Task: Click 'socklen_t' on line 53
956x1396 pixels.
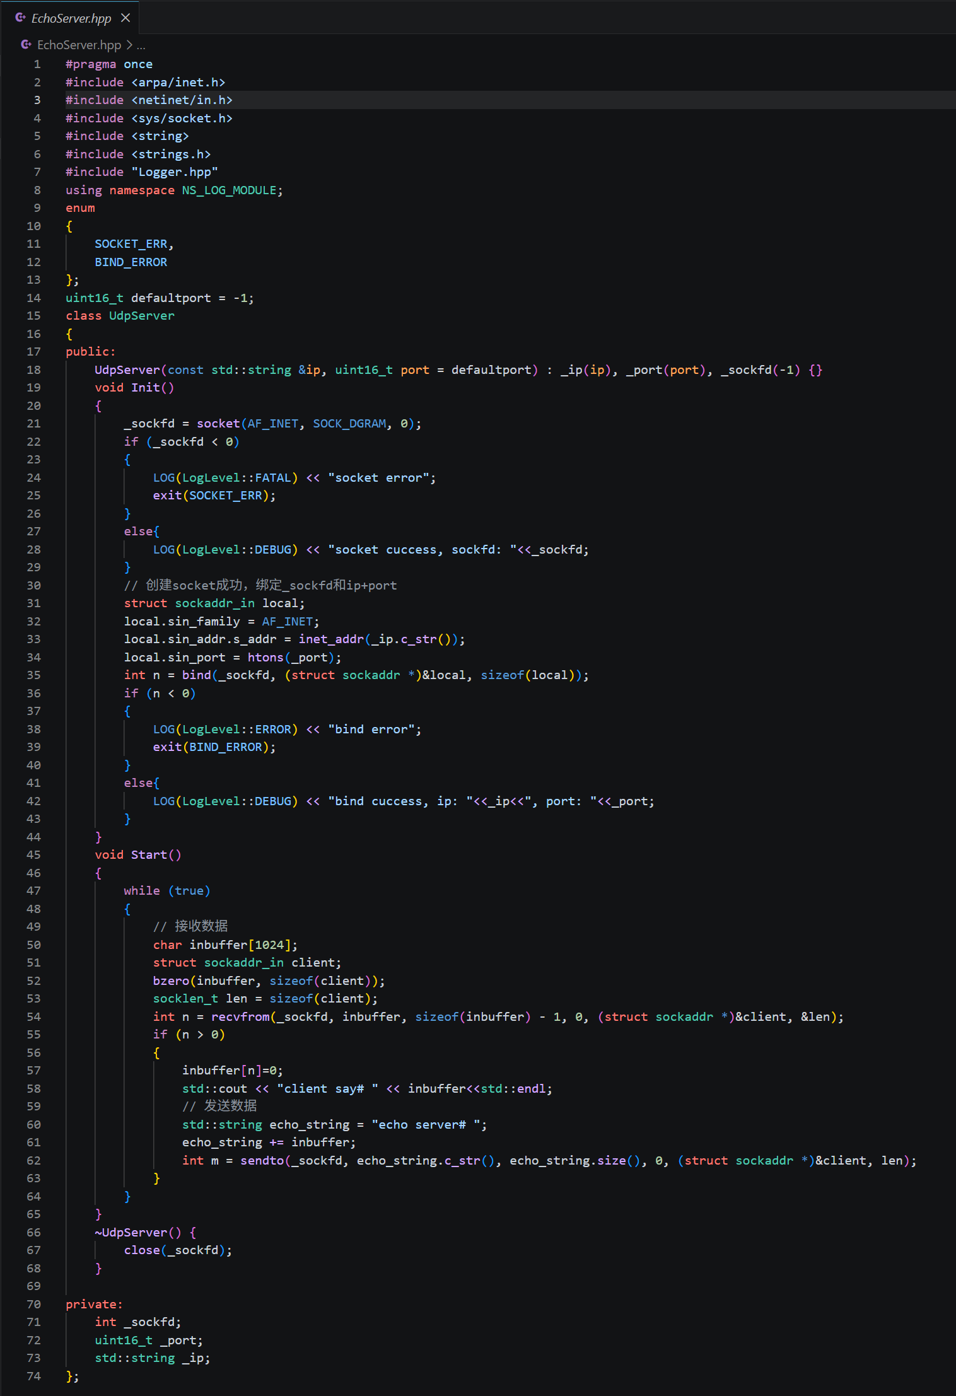Action: pos(185,999)
